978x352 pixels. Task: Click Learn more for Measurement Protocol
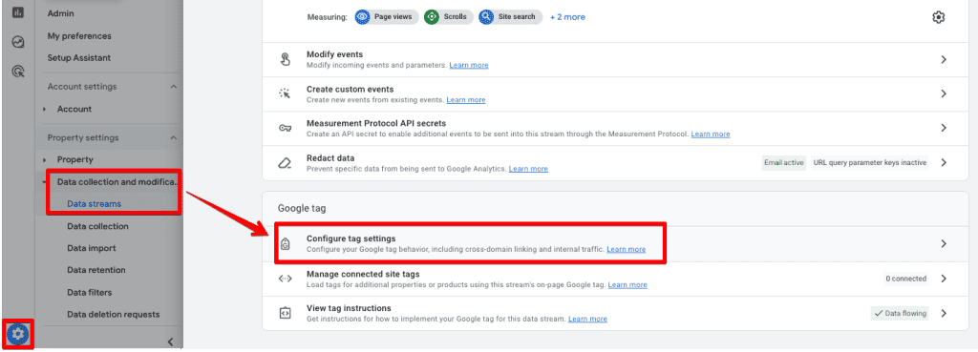[x=711, y=134]
